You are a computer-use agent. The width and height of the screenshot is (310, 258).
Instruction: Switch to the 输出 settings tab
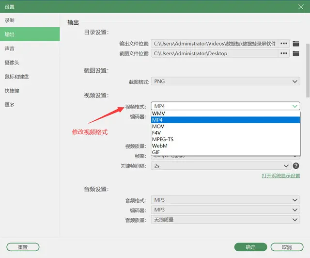(x=30, y=34)
